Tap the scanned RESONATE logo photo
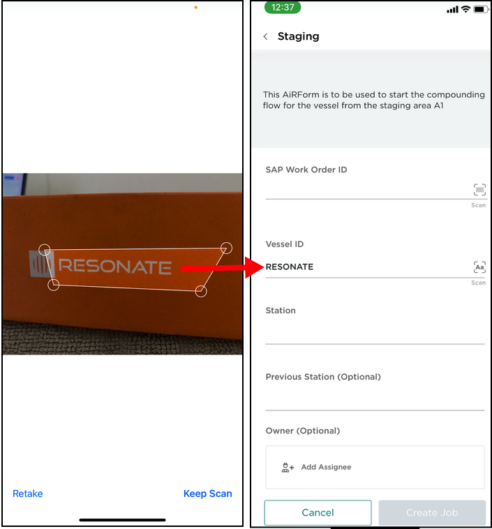Screen dimensions: 492x529 (123, 264)
